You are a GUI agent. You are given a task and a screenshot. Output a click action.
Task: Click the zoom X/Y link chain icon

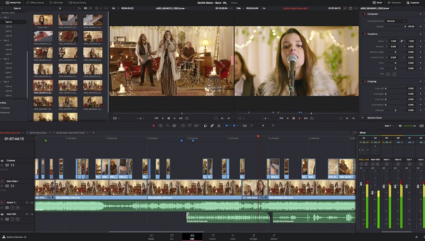pos(402,41)
